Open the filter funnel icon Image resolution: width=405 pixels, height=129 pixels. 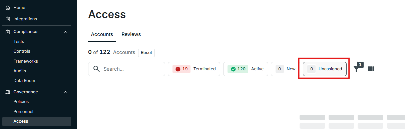tap(357, 69)
